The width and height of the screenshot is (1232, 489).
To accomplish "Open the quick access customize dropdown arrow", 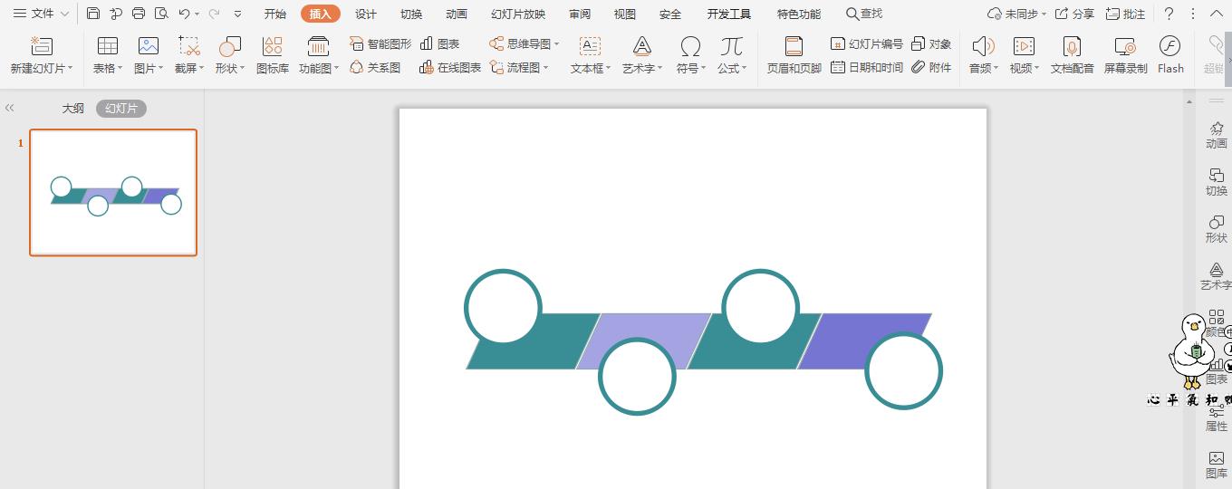I will coord(238,14).
